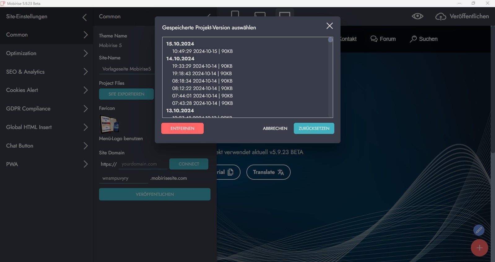Screen dimensions: 495x262
Task: Click the version list scrollbar thumb
Action: 330,40
